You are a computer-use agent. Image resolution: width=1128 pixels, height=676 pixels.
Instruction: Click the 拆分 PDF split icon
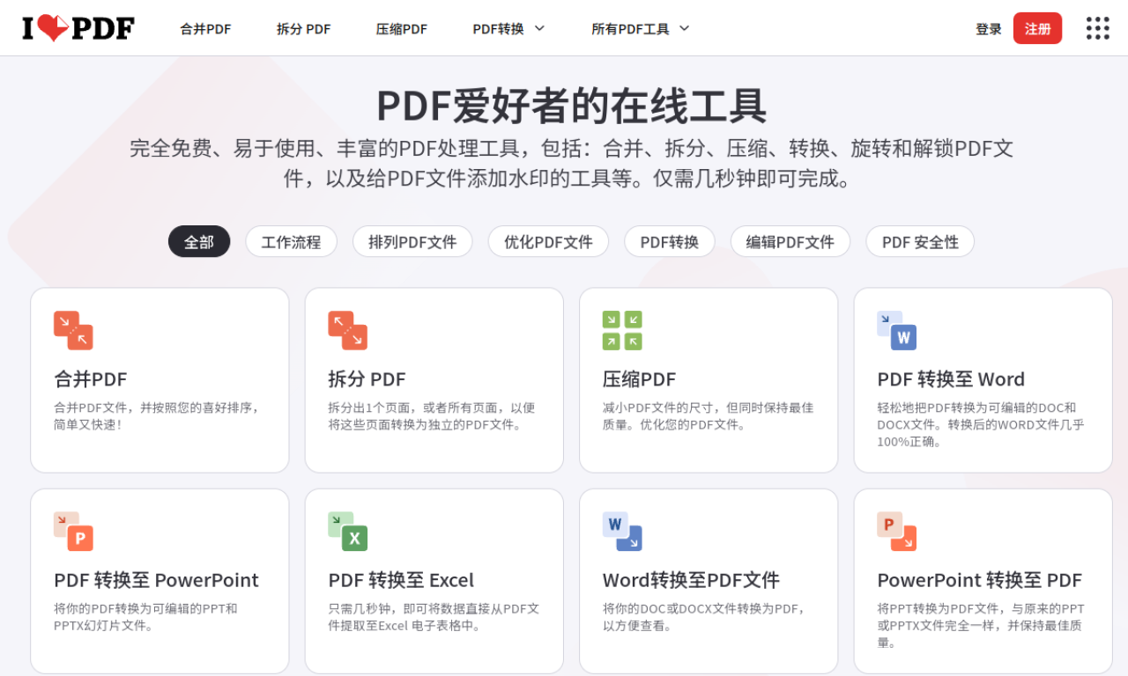[347, 330]
